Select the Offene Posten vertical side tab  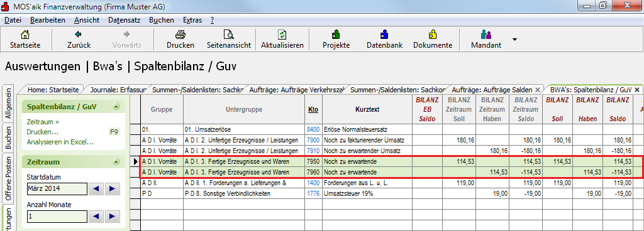point(8,178)
